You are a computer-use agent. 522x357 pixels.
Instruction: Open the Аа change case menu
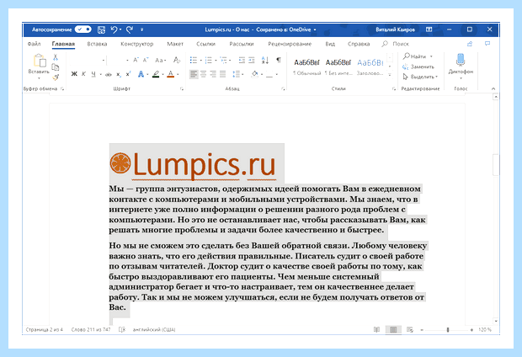pyautogui.click(x=160, y=61)
